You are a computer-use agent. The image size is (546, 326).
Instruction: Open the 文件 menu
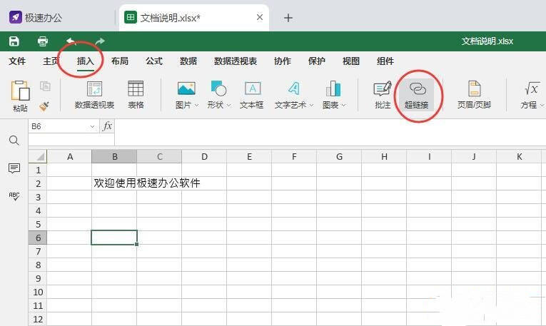pyautogui.click(x=17, y=61)
